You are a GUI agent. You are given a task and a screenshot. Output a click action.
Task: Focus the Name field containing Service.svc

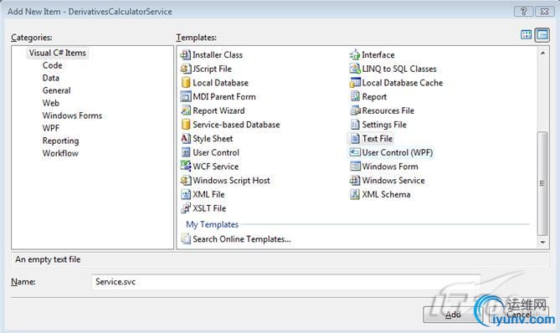point(285,282)
